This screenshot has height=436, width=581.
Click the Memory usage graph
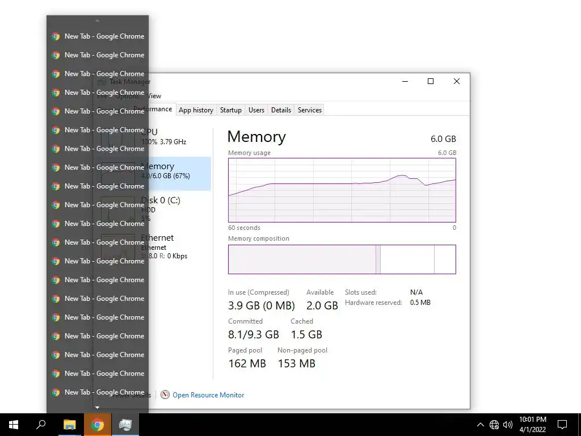click(342, 190)
